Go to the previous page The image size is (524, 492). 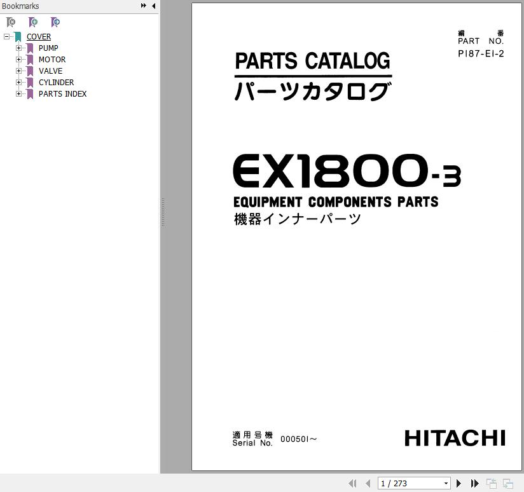coord(368,483)
